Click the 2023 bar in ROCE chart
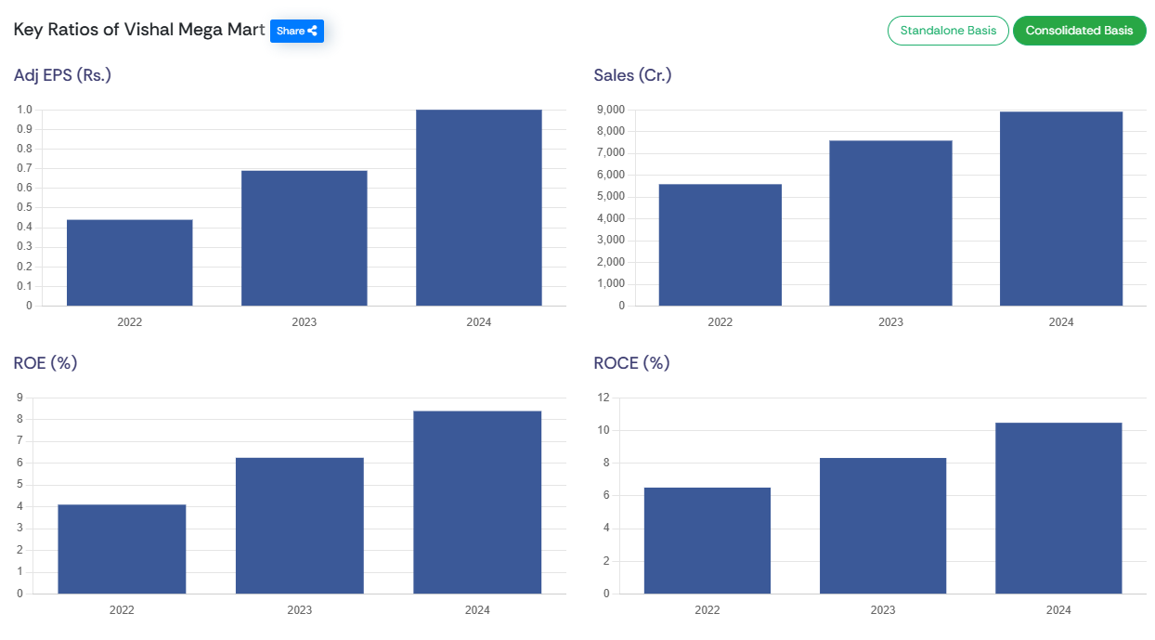1155x640 pixels. click(882, 526)
